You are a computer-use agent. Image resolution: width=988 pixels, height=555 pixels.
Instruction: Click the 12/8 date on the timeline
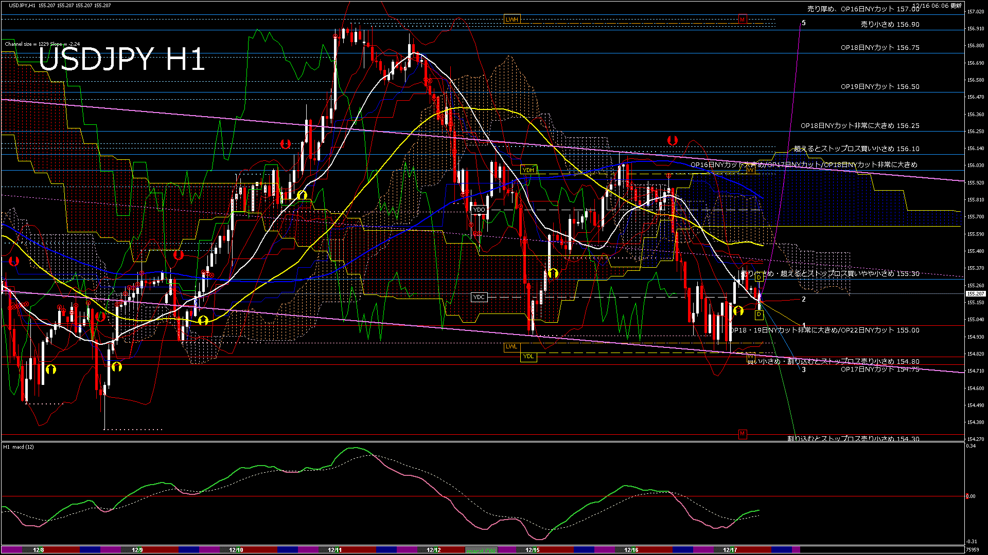point(39,549)
